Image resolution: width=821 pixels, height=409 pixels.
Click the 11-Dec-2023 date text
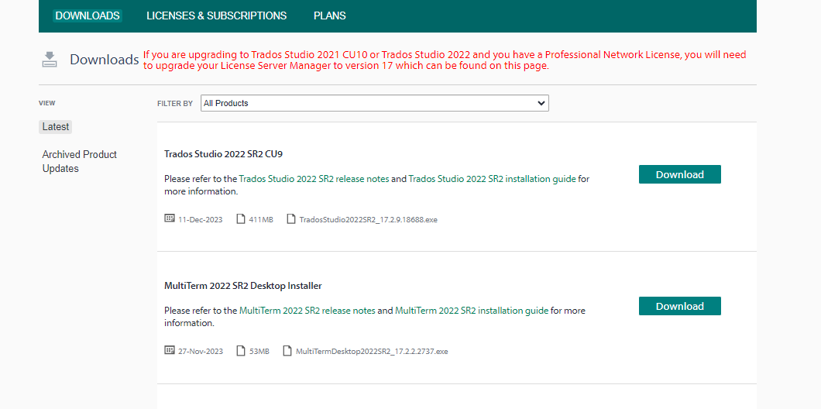(x=200, y=220)
